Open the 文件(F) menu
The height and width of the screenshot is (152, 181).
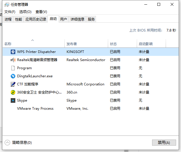pos(10,12)
